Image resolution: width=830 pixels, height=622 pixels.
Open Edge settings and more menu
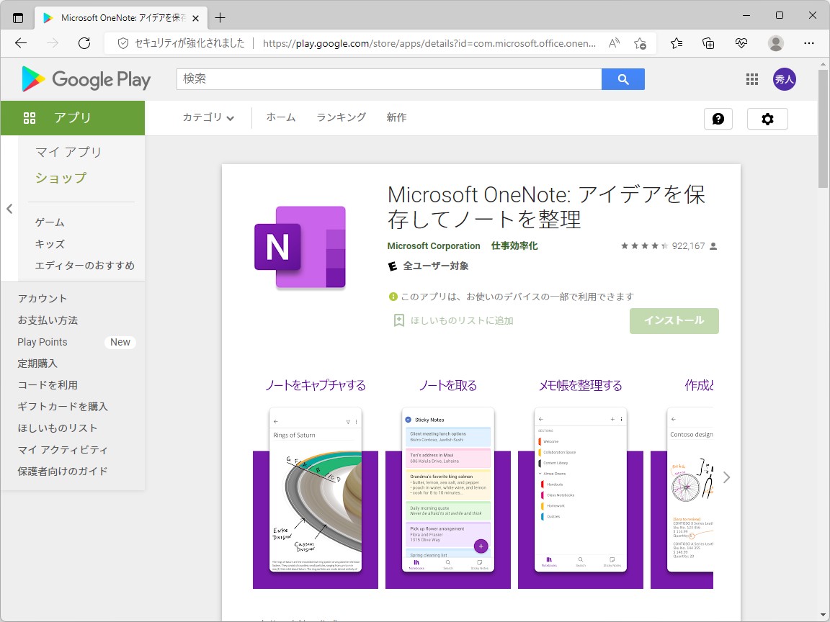pyautogui.click(x=809, y=43)
